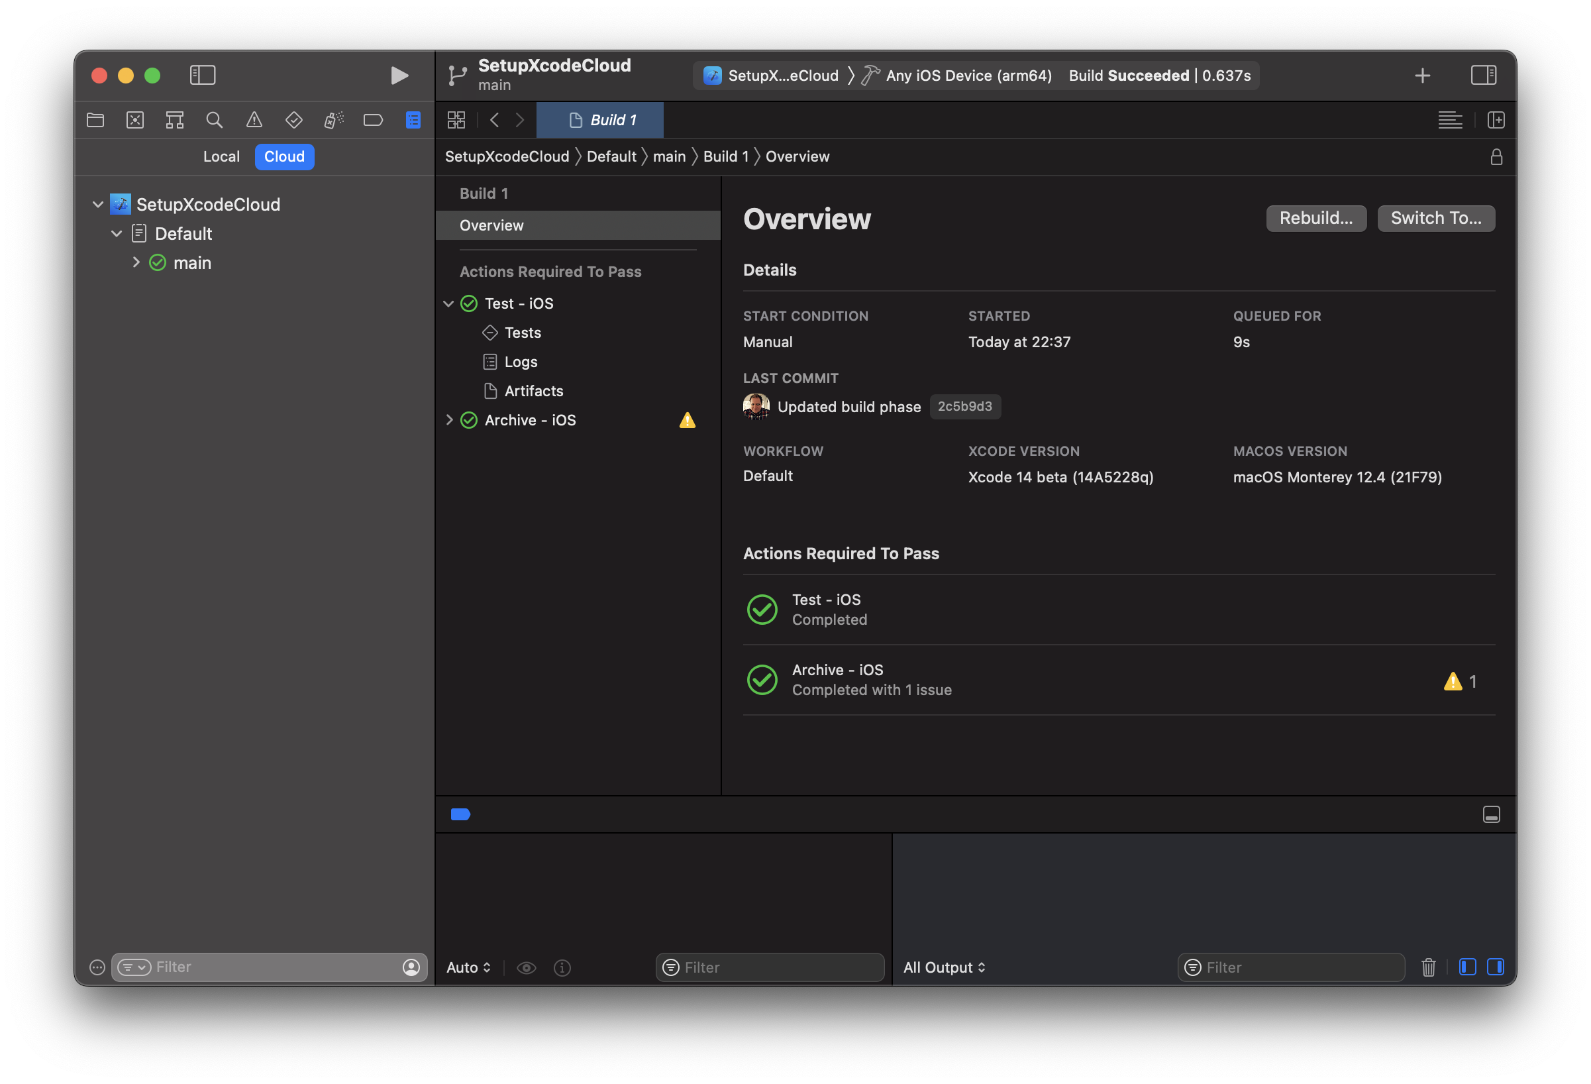
Task: Toggle the variables view pane button
Action: 1467,967
